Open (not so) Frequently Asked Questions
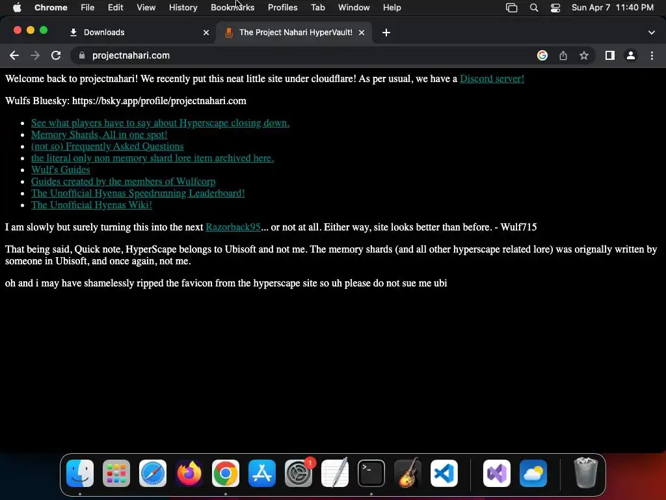 point(107,146)
